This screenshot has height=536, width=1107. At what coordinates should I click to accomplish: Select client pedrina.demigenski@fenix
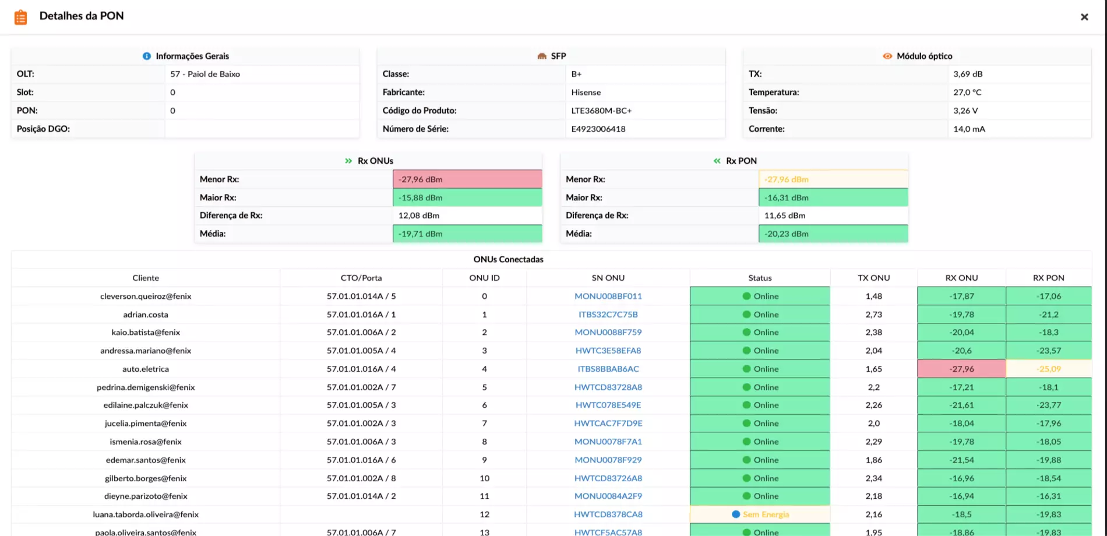(146, 387)
